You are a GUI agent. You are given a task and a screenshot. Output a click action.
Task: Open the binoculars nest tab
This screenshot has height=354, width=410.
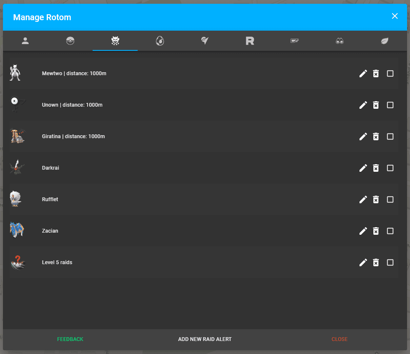point(340,41)
